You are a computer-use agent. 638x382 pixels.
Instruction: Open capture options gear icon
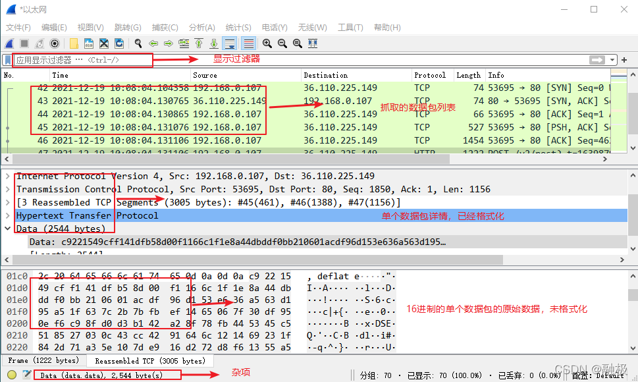coord(55,43)
